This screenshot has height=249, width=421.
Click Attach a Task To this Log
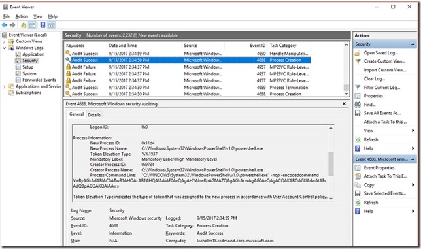pyautogui.click(x=385, y=122)
